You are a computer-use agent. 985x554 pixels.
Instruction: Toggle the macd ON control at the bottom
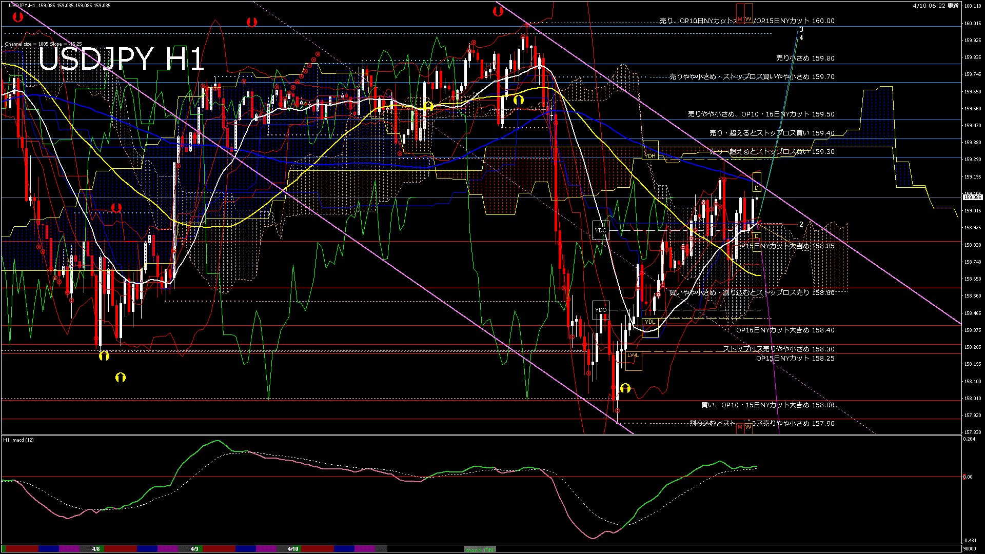(479, 548)
